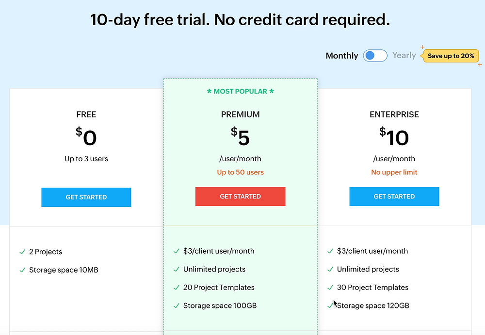Click the Up to 50 users text

coord(241,172)
